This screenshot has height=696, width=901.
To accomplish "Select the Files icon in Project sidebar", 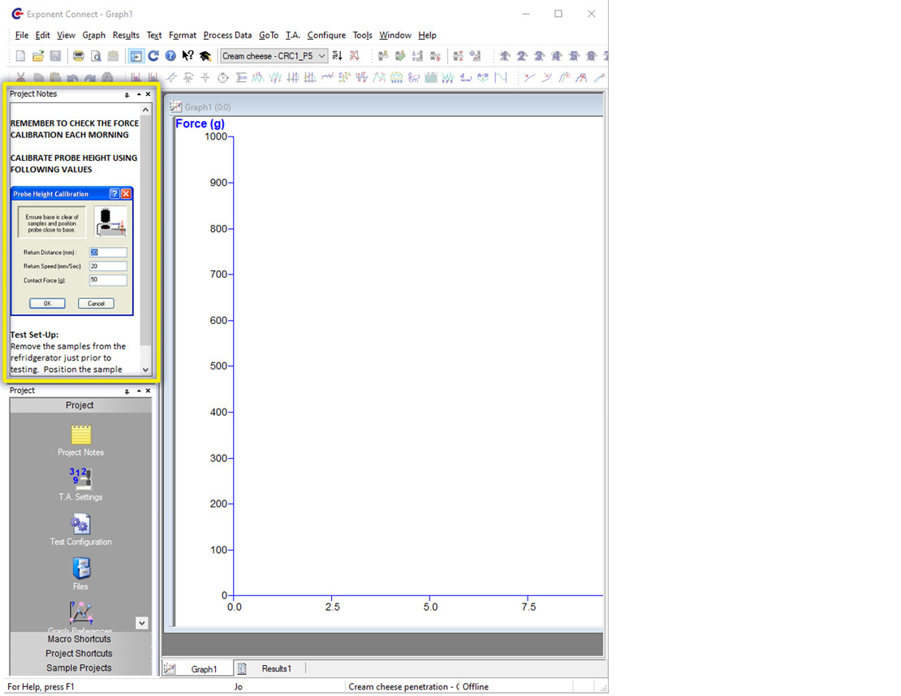I will coord(80,569).
